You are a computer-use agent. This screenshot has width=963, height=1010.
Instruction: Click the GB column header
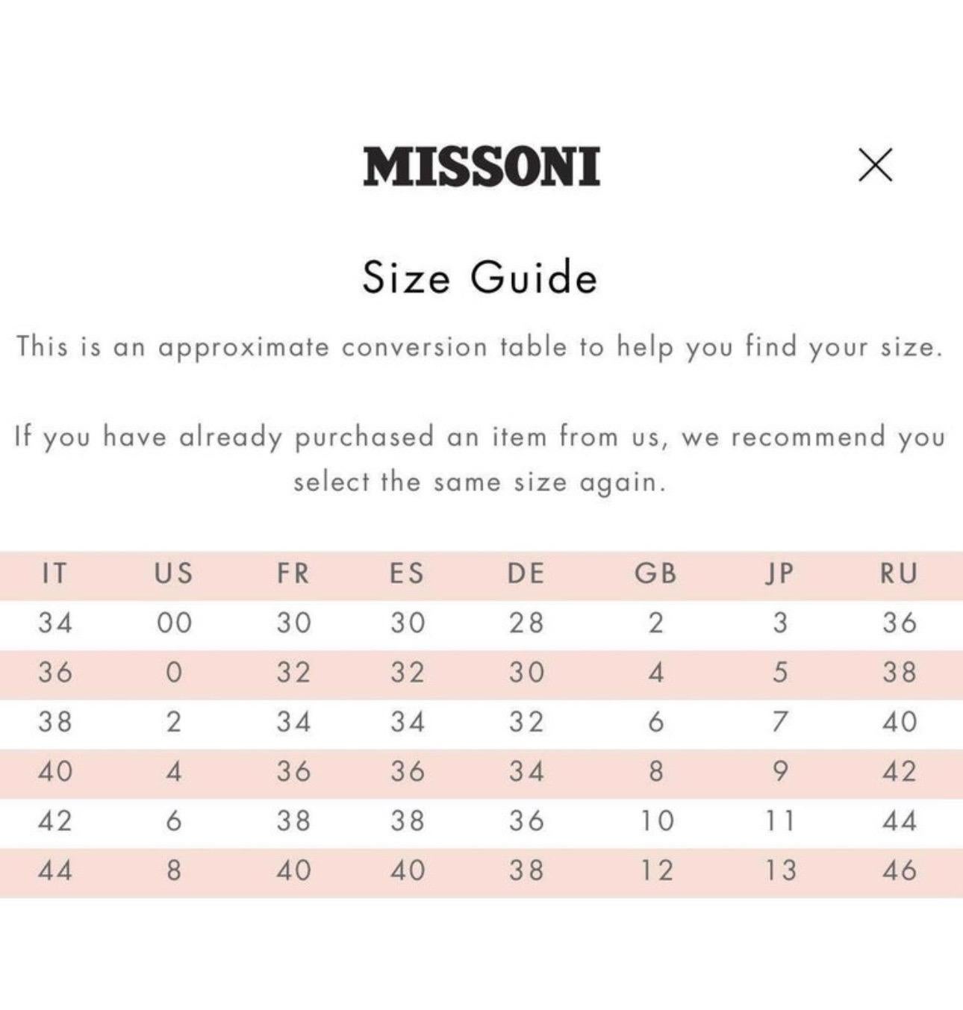click(x=655, y=573)
